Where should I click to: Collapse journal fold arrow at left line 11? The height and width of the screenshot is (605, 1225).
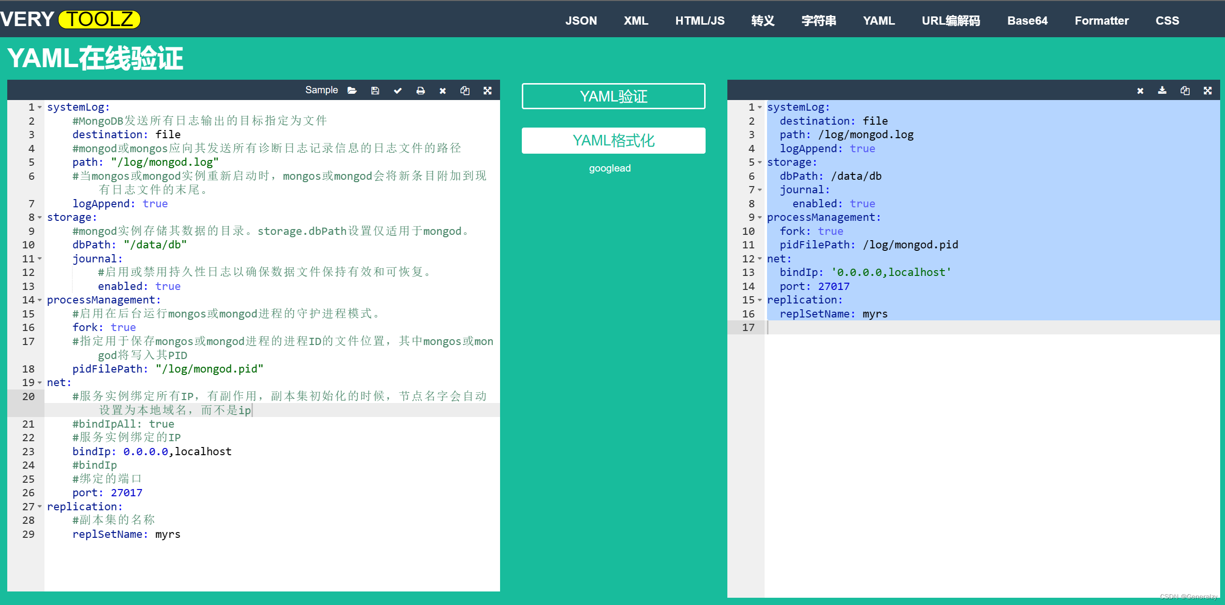(x=40, y=259)
